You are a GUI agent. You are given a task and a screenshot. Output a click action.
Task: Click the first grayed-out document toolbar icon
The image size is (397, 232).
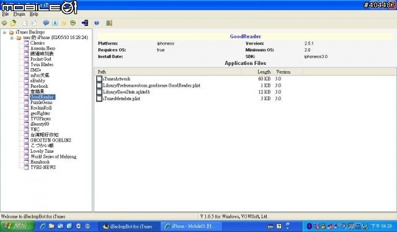(x=25, y=23)
